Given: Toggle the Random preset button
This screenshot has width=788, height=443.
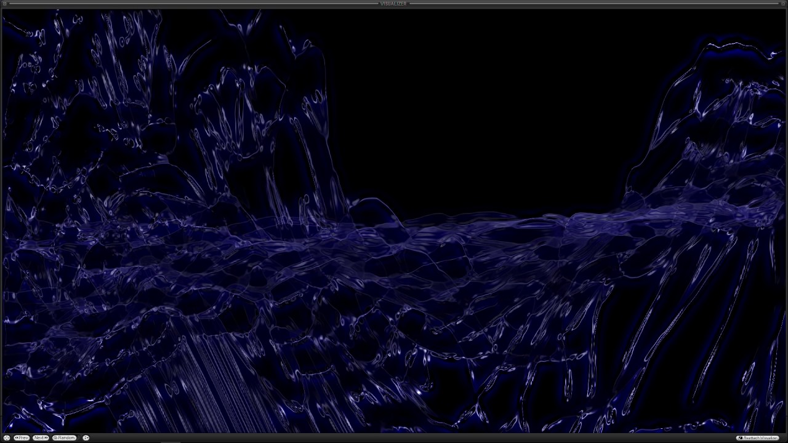Looking at the screenshot, I should click(64, 437).
